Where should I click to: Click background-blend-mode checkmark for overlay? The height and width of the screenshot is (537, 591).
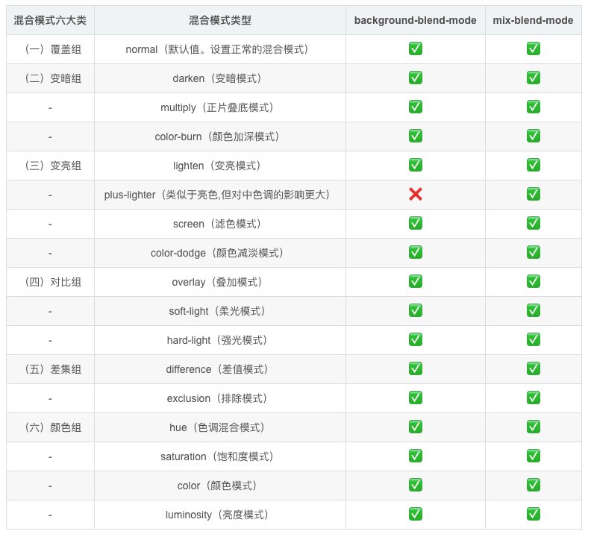pyautogui.click(x=416, y=281)
